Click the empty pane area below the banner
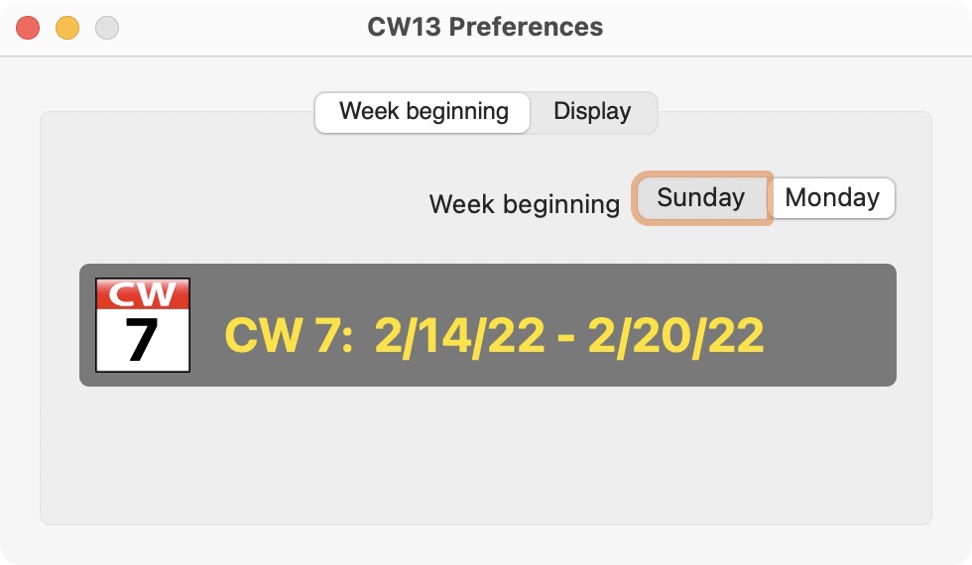This screenshot has width=972, height=565. coord(486,455)
